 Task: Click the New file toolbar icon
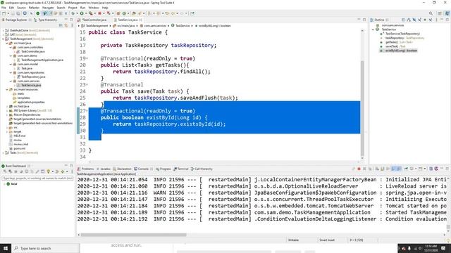[4, 13]
